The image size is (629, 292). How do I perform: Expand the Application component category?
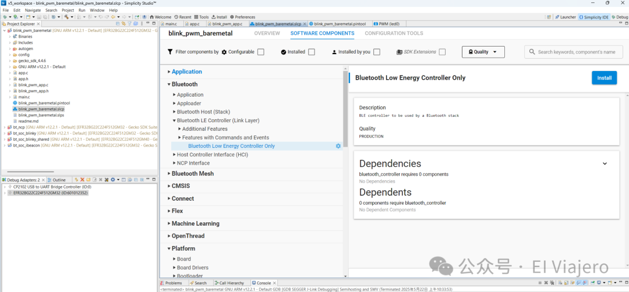pos(169,72)
